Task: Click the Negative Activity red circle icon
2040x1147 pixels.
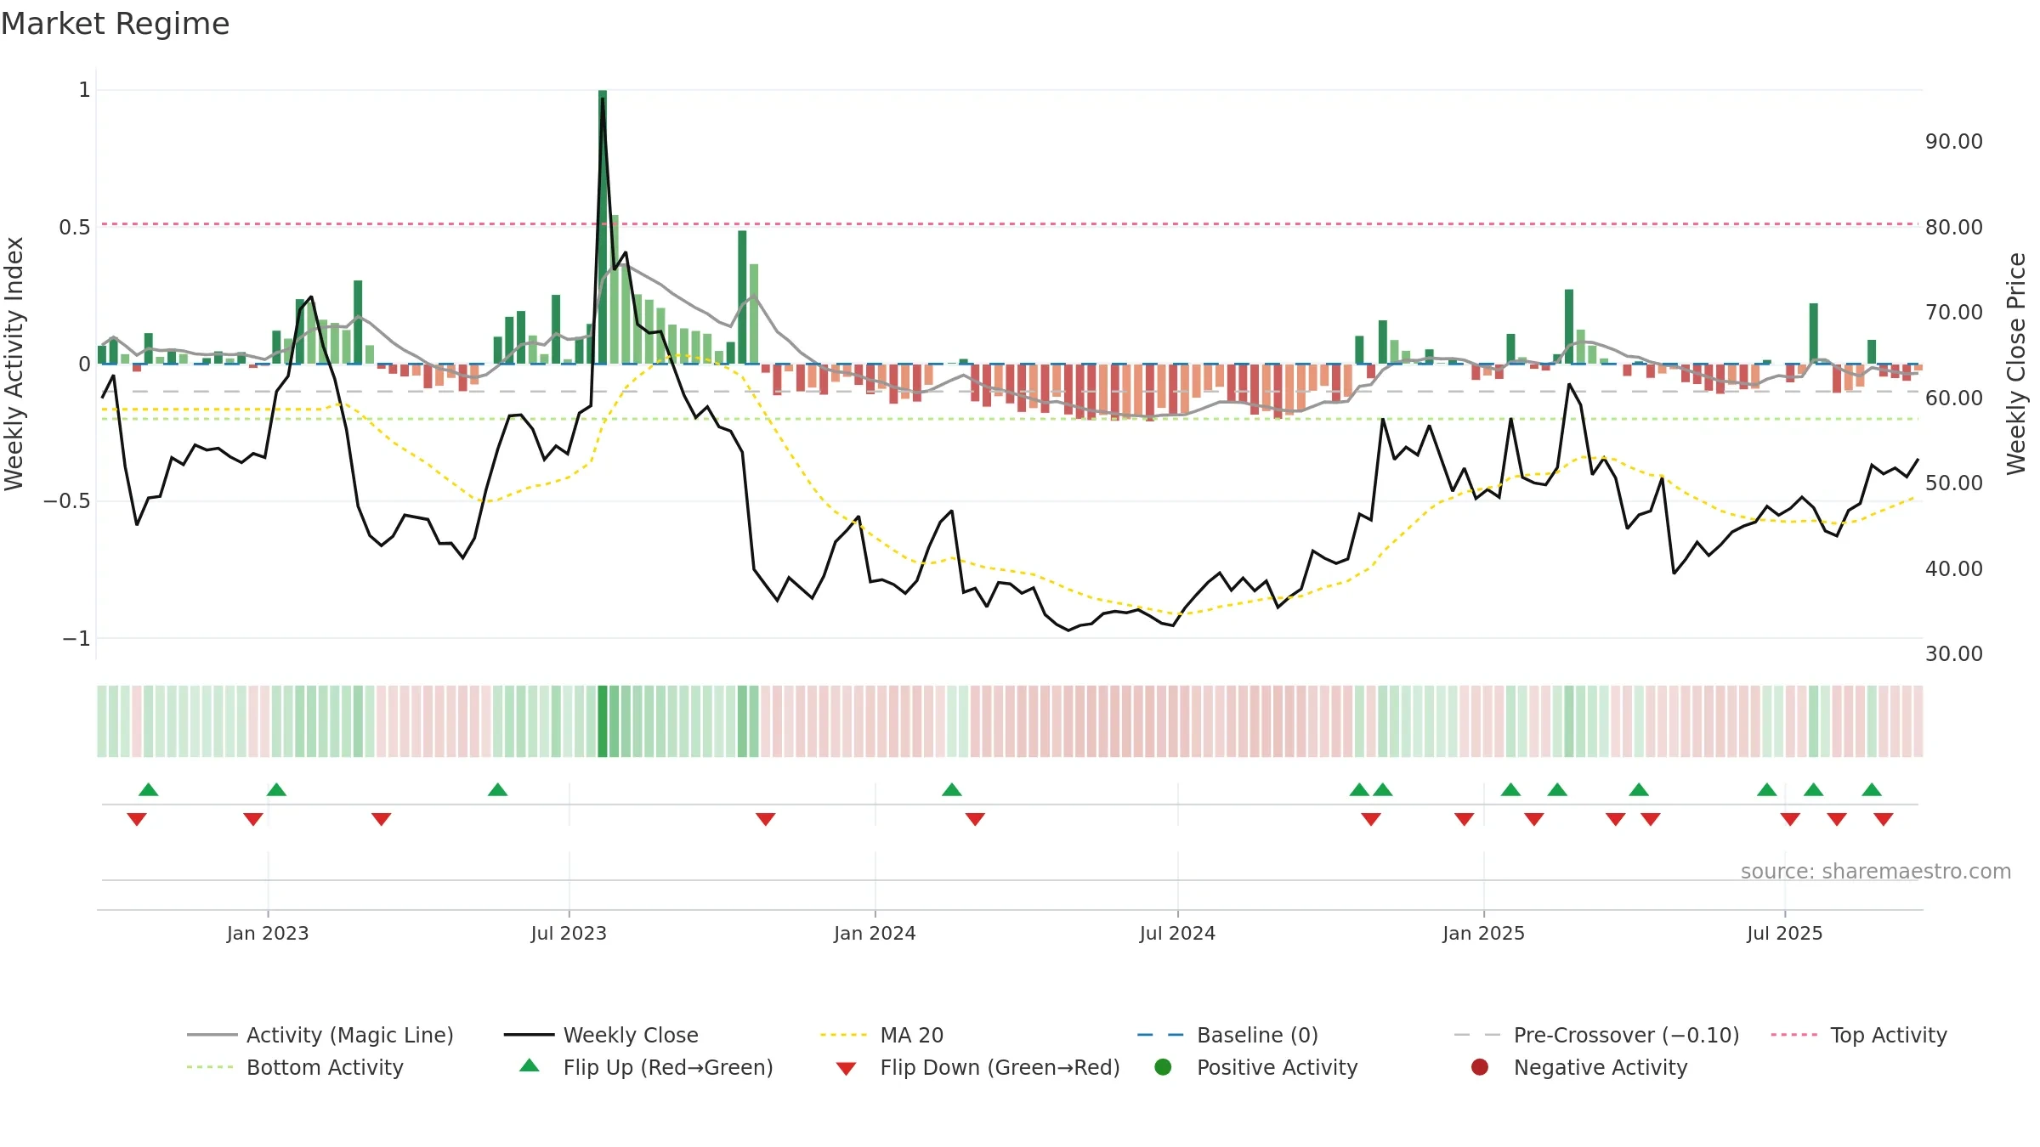Action: 1480,1067
